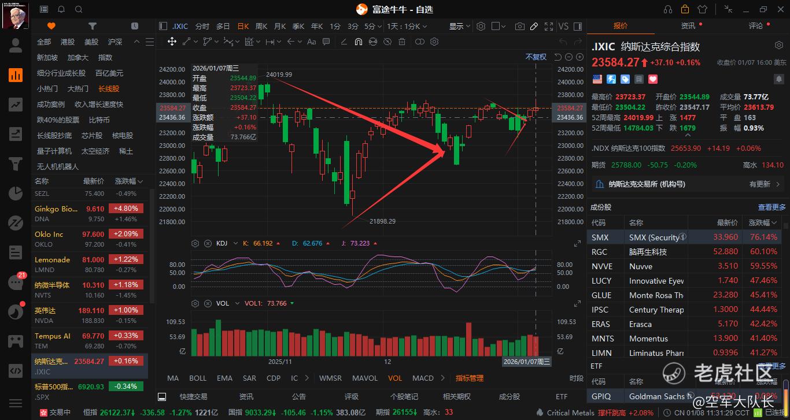Remove the VOL indicator panel
Viewport: 790px width, 420px height.
pos(208,303)
